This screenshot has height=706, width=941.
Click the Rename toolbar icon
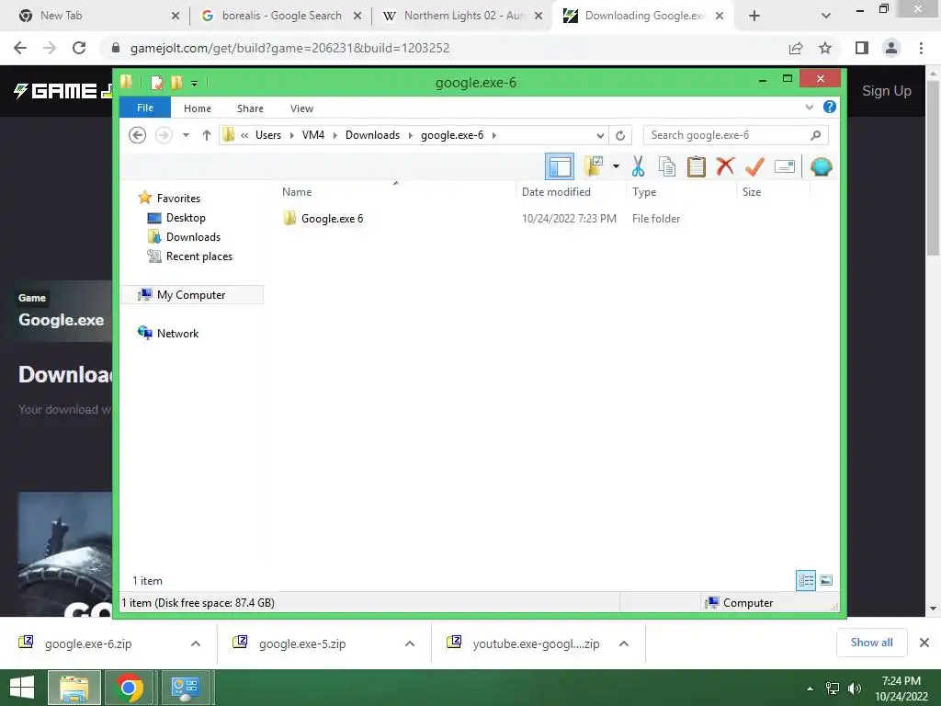pyautogui.click(x=785, y=166)
